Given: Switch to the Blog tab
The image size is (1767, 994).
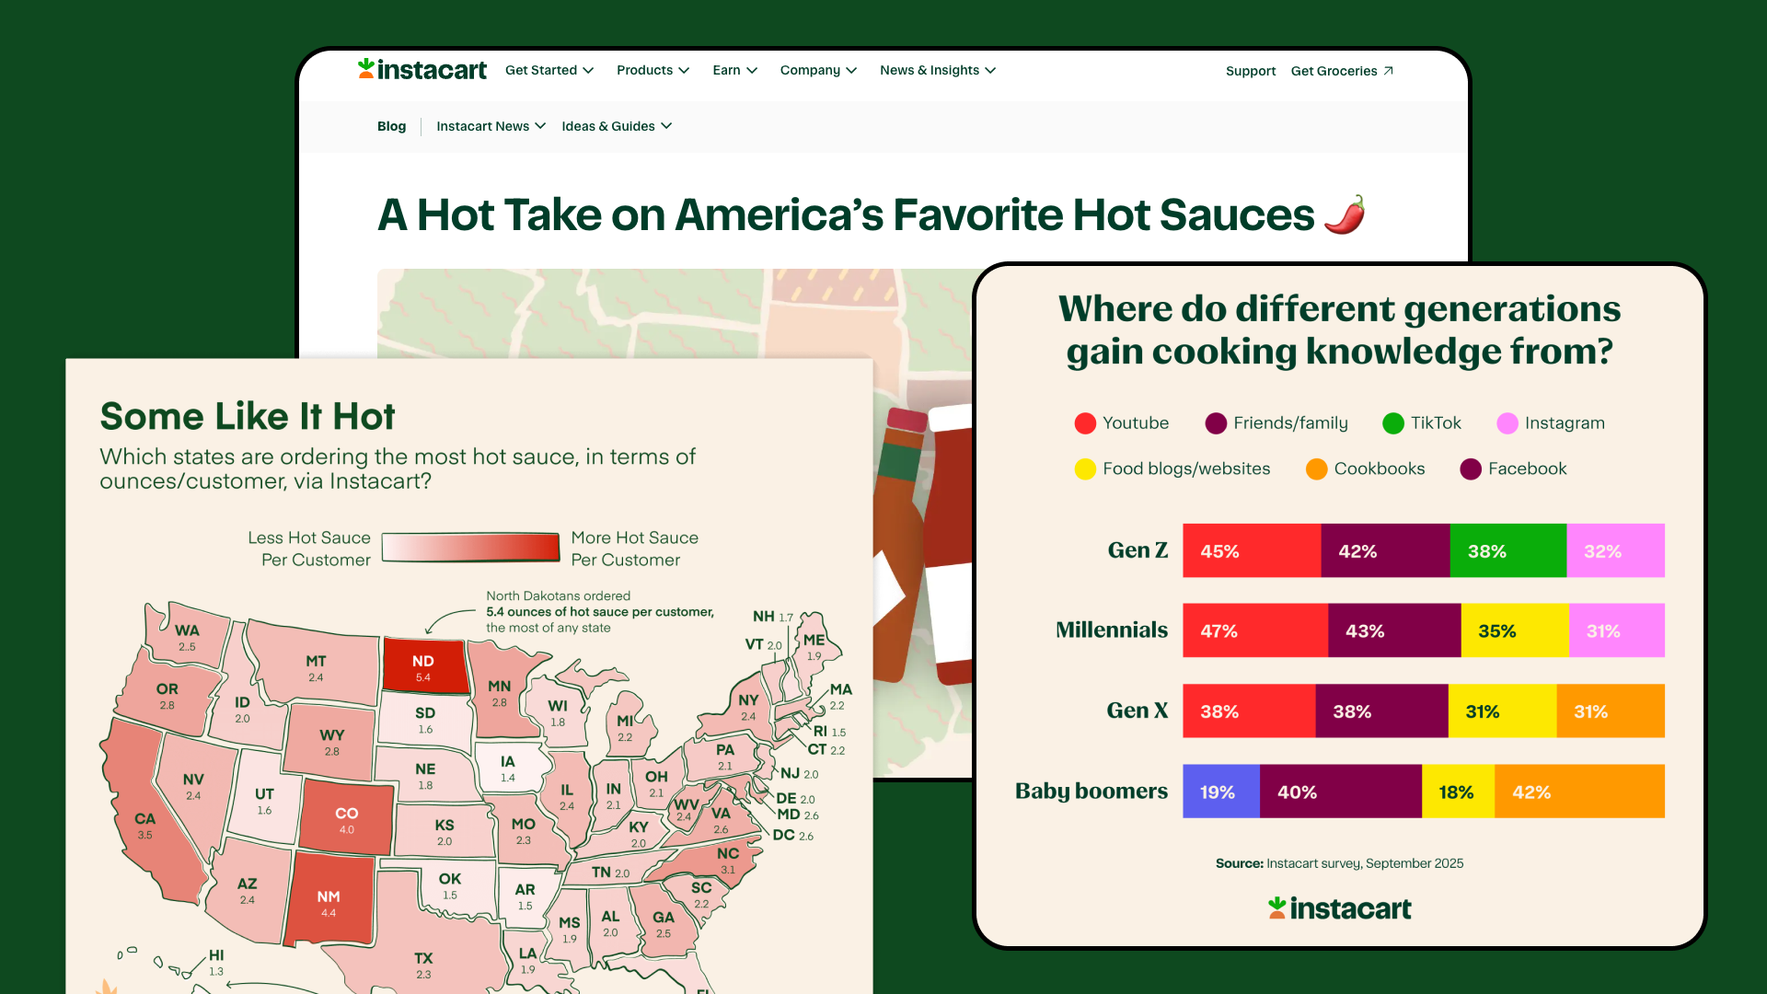Looking at the screenshot, I should pos(391,126).
